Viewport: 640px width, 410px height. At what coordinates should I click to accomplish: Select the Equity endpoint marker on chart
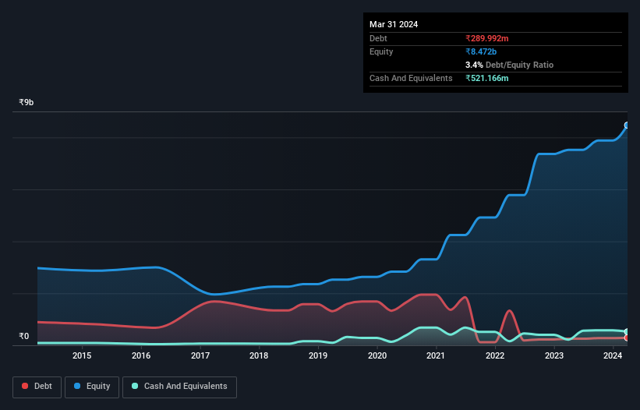(x=627, y=125)
